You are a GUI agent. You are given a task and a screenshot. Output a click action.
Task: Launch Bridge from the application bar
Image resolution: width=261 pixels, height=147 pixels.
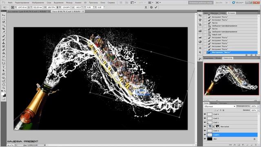coord(121,2)
